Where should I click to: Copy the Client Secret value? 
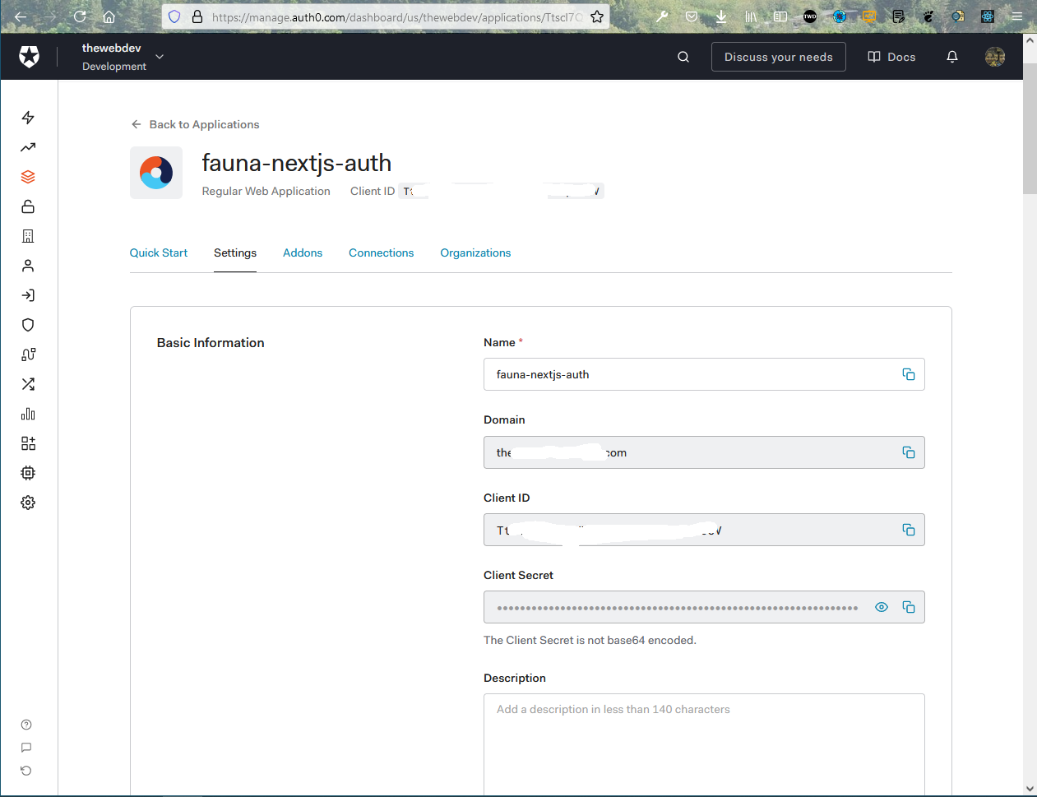tap(909, 607)
